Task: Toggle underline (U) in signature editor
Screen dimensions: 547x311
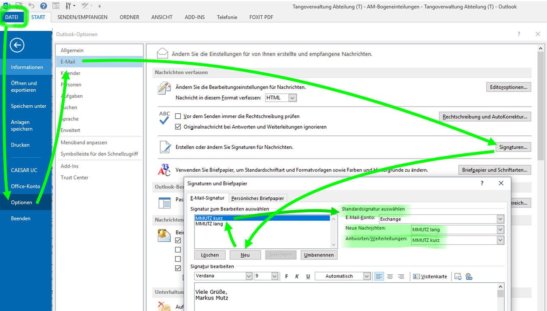Action: pos(308,276)
